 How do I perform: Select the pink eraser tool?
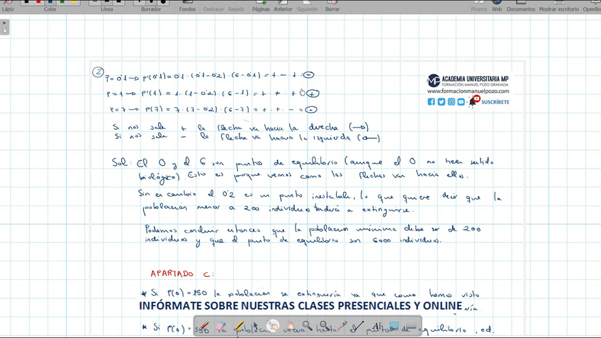pos(221,327)
